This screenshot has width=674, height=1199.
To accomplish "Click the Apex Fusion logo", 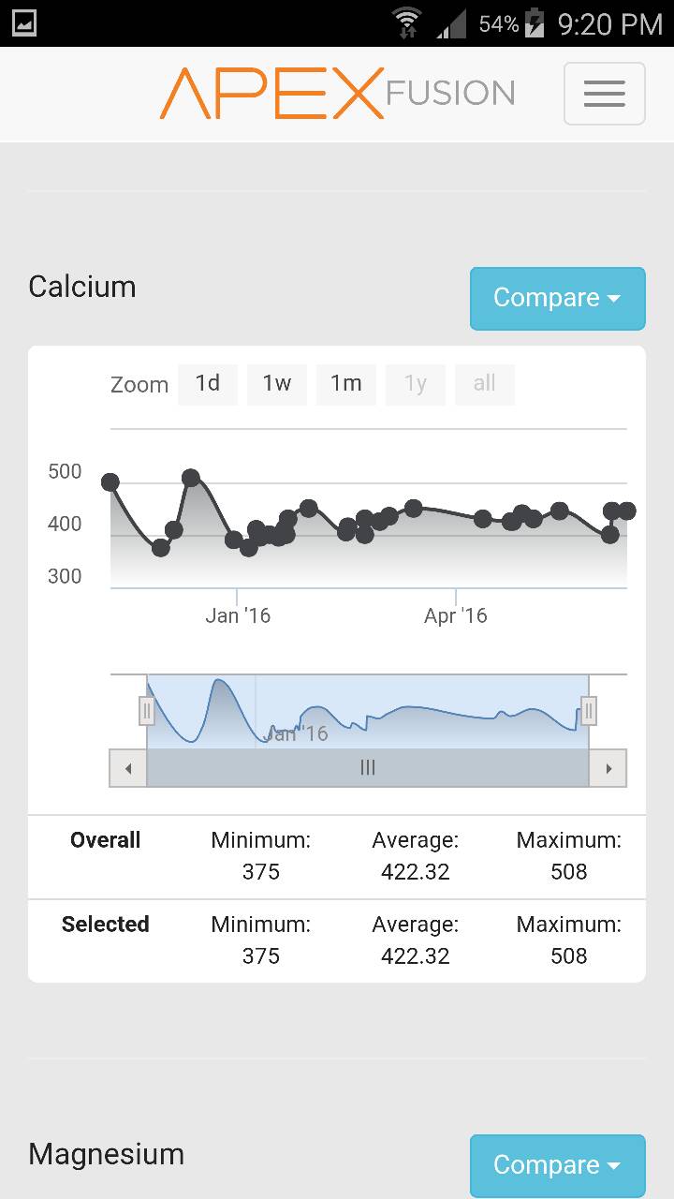I will click(337, 93).
